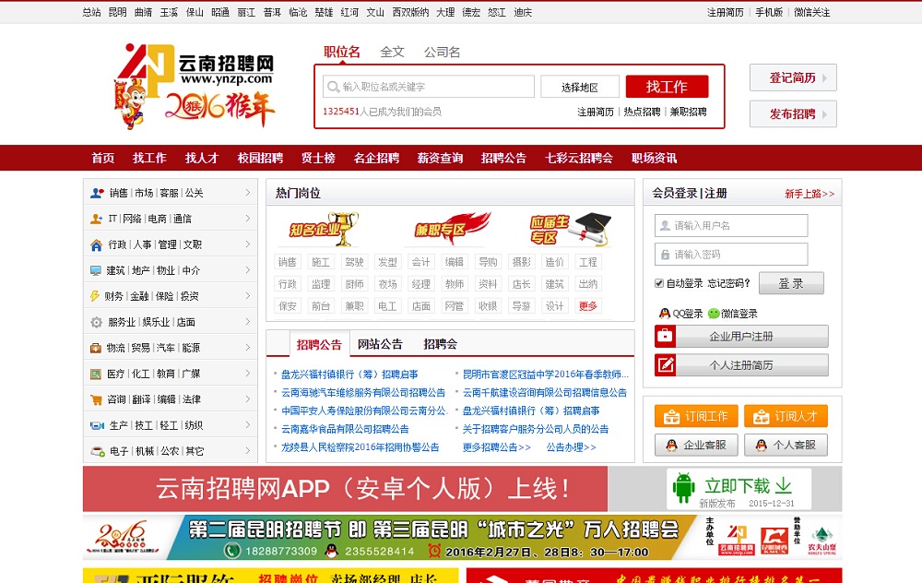922x583 pixels.
Task: Click the user icon in username field
Action: click(x=665, y=225)
